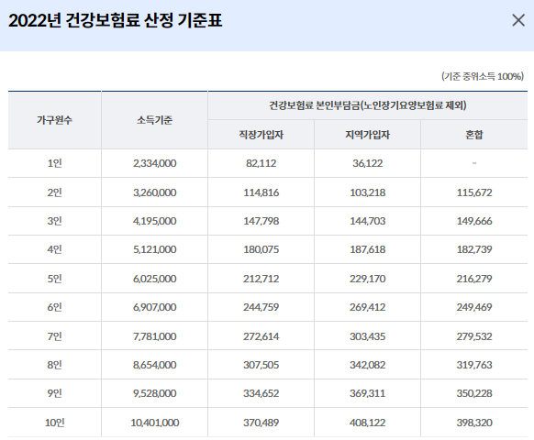This screenshot has height=440, width=534.
Task: Select the 9인 row label
Action: pyautogui.click(x=54, y=393)
